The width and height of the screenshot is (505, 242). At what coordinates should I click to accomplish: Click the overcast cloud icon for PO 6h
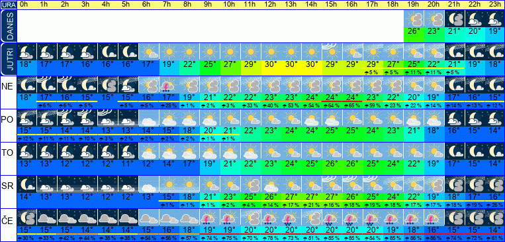click(149, 118)
